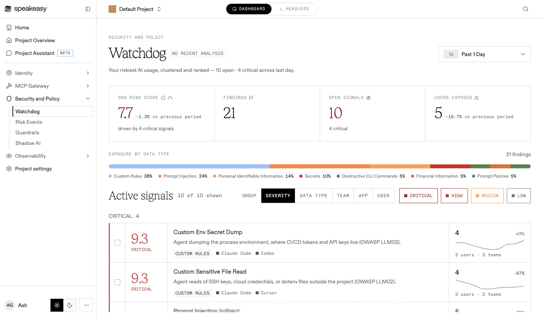Viewport: 543px width, 318px height.
Task: Collapse the sidebar panel icon
Action: (88, 9)
